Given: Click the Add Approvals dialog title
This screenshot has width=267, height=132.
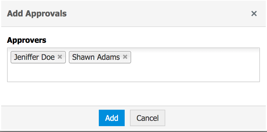Looking at the screenshot, I should [x=37, y=13].
